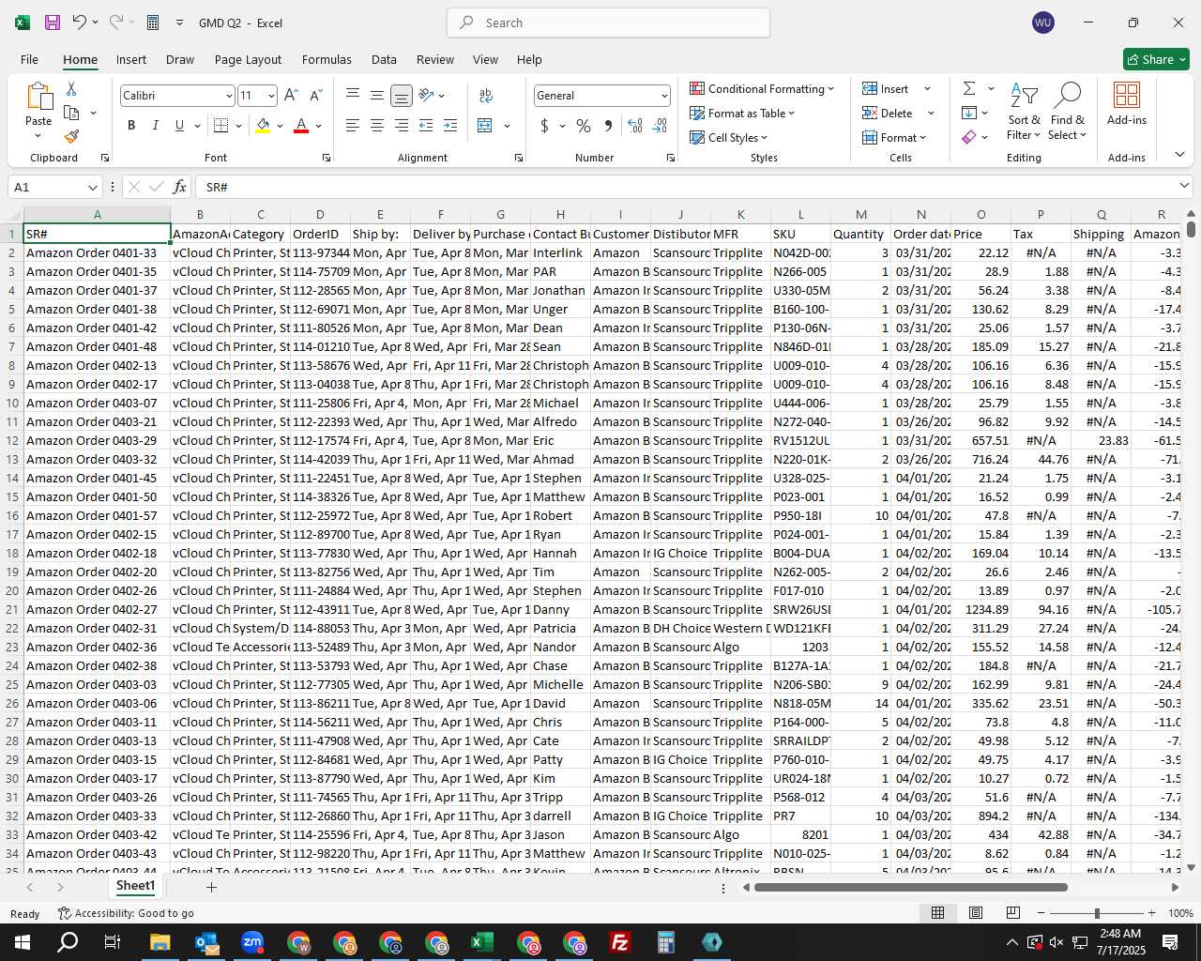Click the Increase Indent icon

click(x=450, y=126)
